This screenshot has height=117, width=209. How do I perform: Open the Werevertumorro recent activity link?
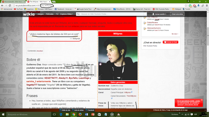tap(154, 28)
